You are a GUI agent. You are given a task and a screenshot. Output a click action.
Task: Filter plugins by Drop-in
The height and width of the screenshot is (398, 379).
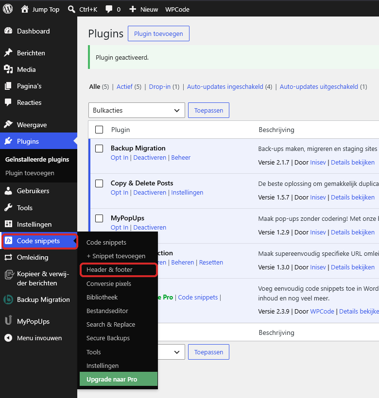pyautogui.click(x=159, y=86)
